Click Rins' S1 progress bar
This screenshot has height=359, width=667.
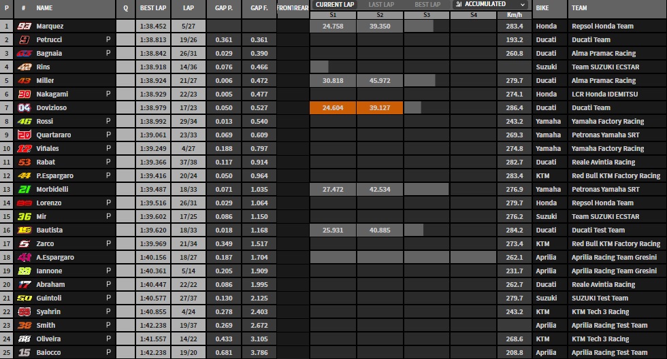(319, 67)
